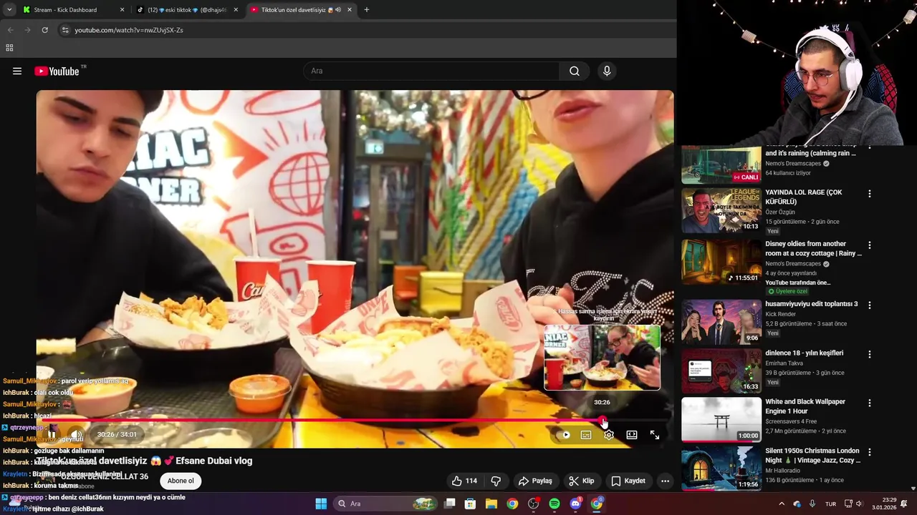917x515 pixels.
Task: Open the live Nemo's Dreamscapes rain stream
Action: [x=721, y=165]
